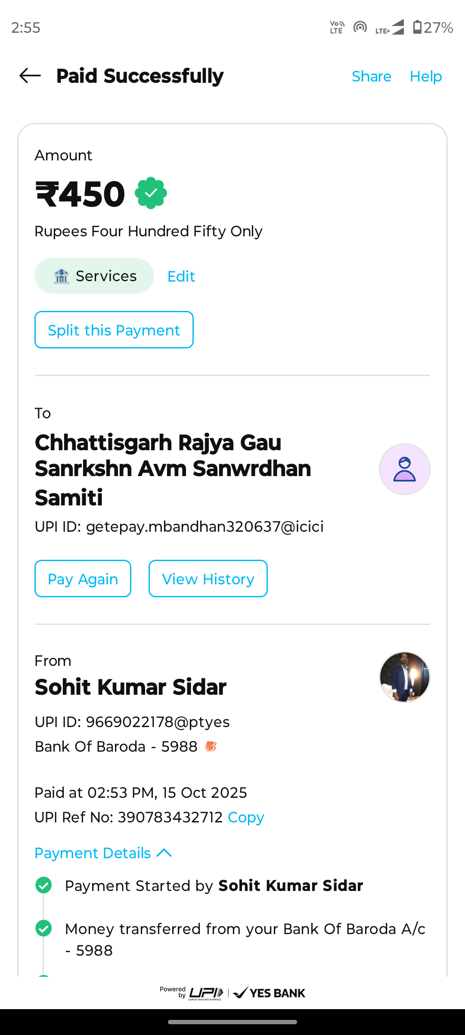The width and height of the screenshot is (465, 1035).
Task: Copy the UPI reference number
Action: [246, 817]
